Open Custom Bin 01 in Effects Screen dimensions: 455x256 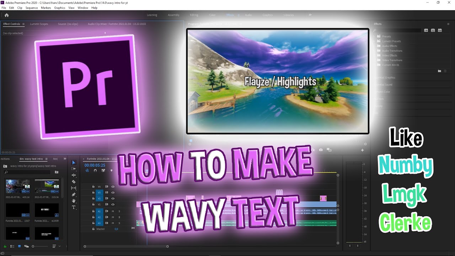[x=390, y=65]
